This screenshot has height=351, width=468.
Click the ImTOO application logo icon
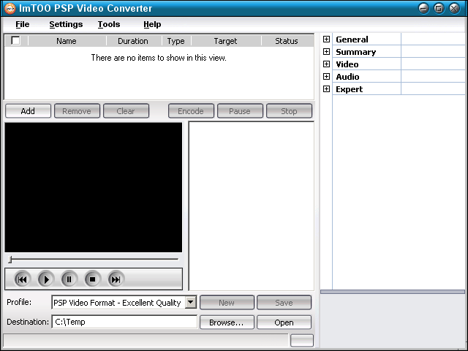click(x=10, y=8)
